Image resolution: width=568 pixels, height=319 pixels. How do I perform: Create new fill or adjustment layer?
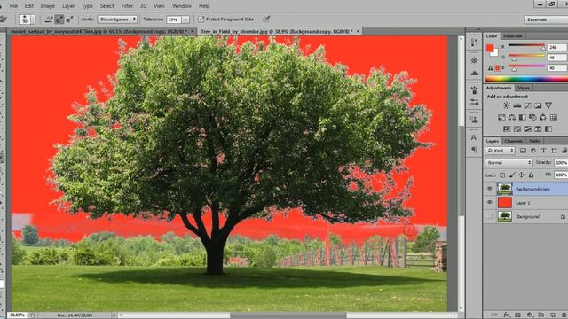click(x=529, y=315)
